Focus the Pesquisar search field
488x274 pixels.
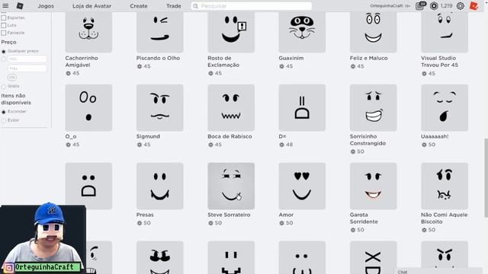tap(252, 6)
